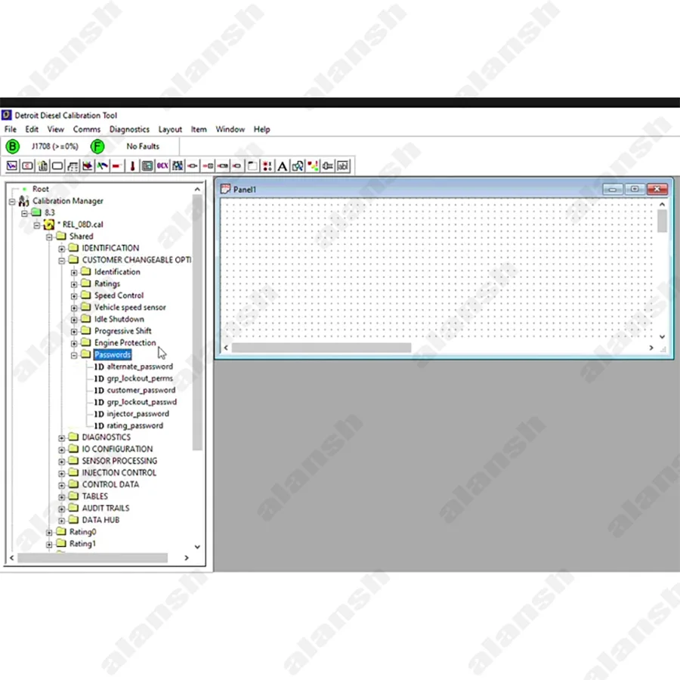
Task: Select the customer_password parameter
Action: point(141,391)
